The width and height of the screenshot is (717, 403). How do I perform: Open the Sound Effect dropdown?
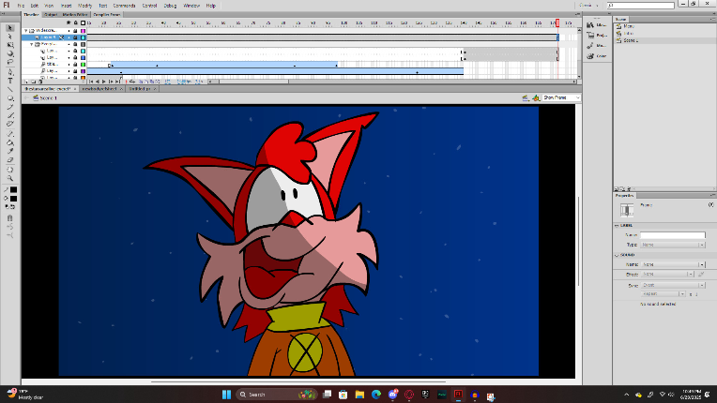point(667,275)
